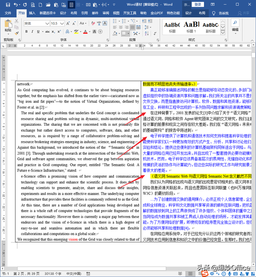Click the 共享 (Share) button
The width and height of the screenshot is (256, 277).
[x=244, y=13]
